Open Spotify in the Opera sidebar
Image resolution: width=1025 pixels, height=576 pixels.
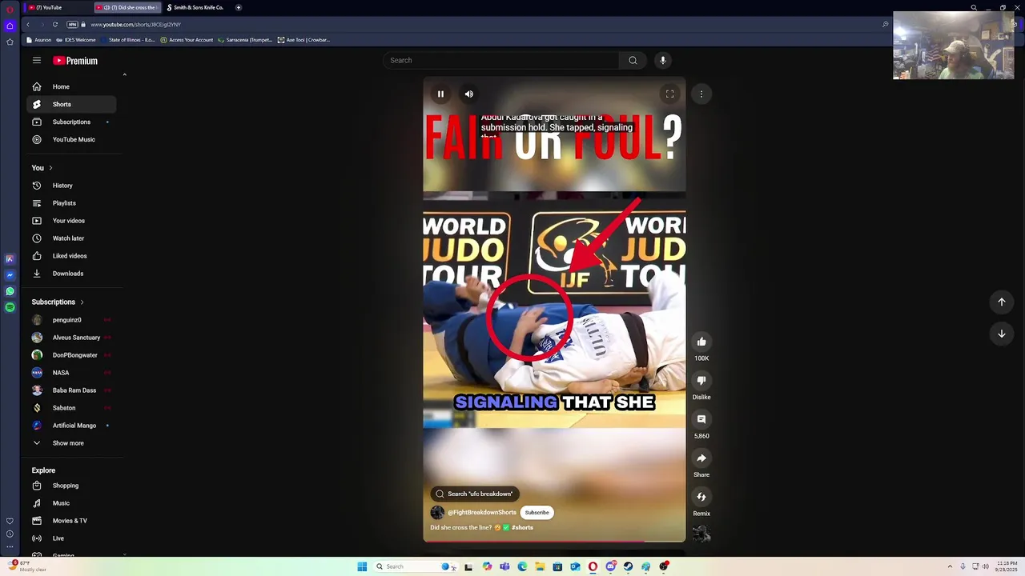(10, 307)
